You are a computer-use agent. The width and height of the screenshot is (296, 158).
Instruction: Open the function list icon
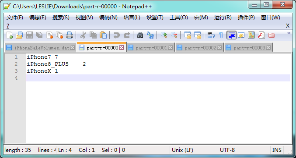coord(261,35)
